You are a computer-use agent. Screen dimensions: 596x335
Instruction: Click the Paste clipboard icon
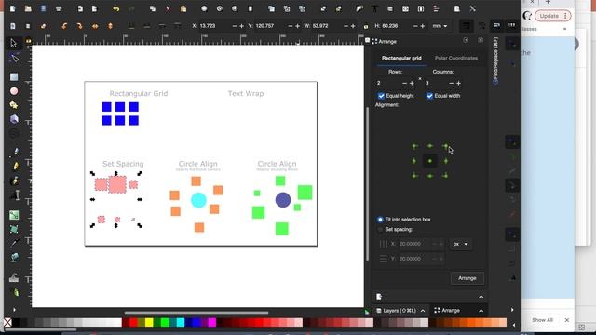point(183,8)
